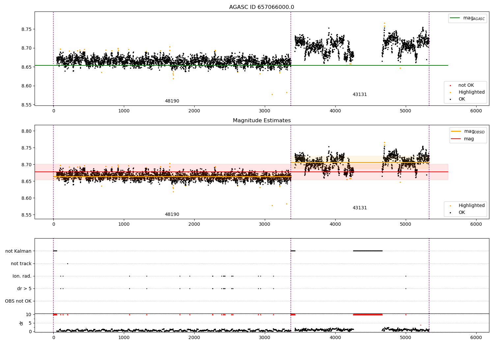Click x-tick 4000 under the dr plot
This screenshot has height=345, width=494.
click(x=335, y=337)
